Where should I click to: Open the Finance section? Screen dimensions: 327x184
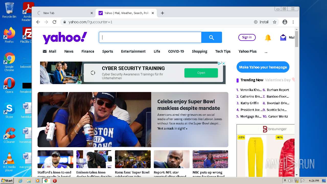tap(88, 51)
